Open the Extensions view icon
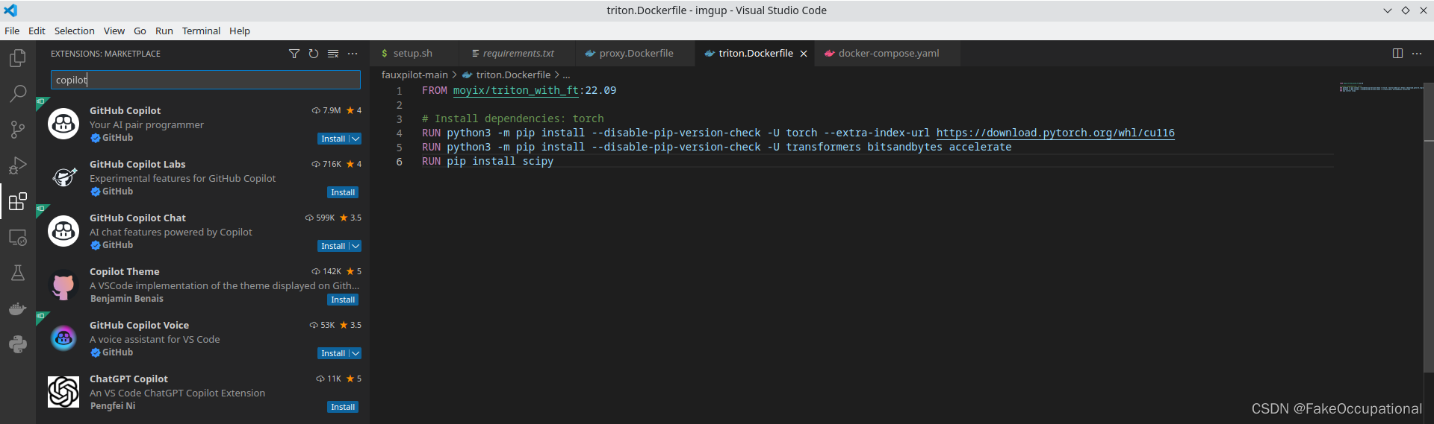This screenshot has height=424, width=1434. point(17,201)
